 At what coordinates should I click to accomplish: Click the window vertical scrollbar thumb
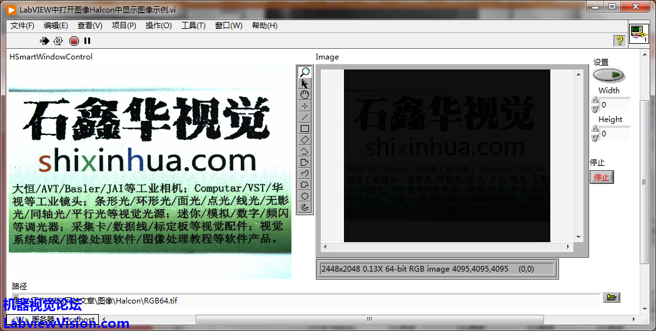coord(644,181)
